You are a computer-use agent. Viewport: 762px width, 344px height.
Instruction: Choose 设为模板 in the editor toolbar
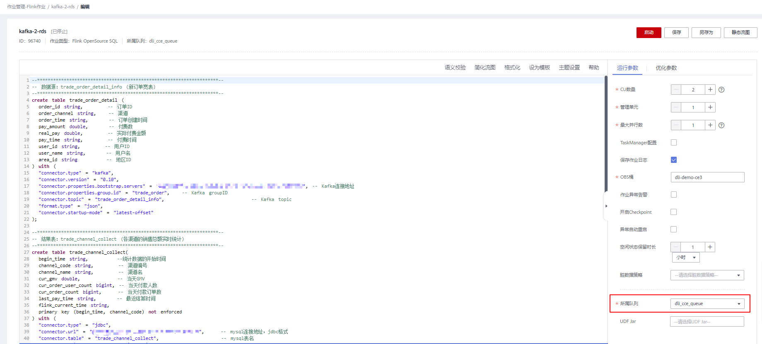[539, 67]
